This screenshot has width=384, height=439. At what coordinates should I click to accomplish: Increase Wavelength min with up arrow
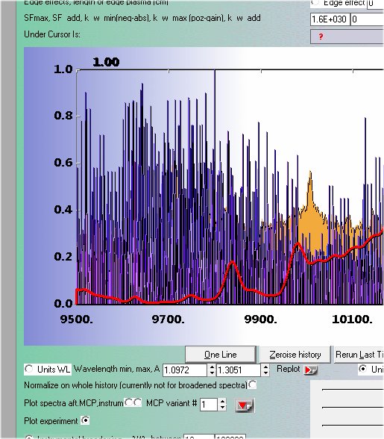(x=212, y=367)
